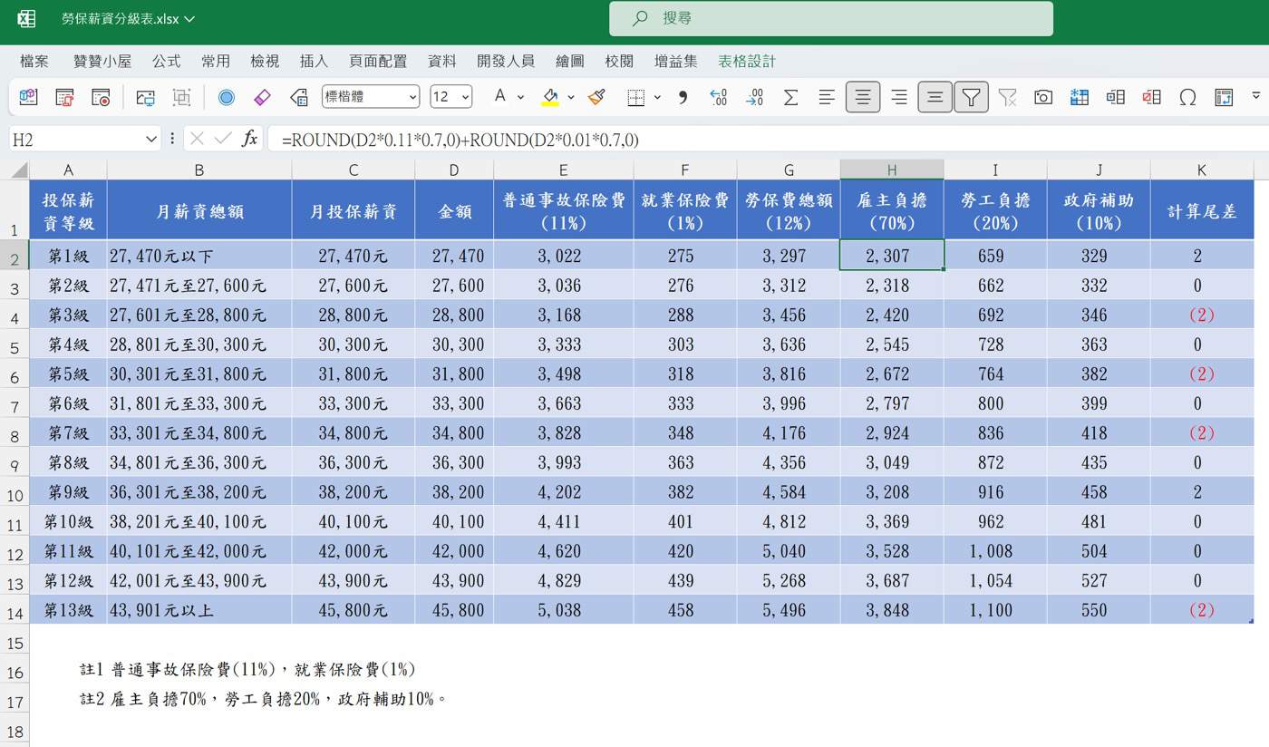This screenshot has width=1269, height=747.
Task: Click the borders icon
Action: [636, 97]
